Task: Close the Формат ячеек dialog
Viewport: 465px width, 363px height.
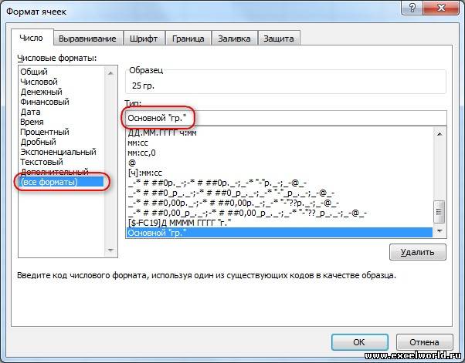Action: tap(440, 10)
